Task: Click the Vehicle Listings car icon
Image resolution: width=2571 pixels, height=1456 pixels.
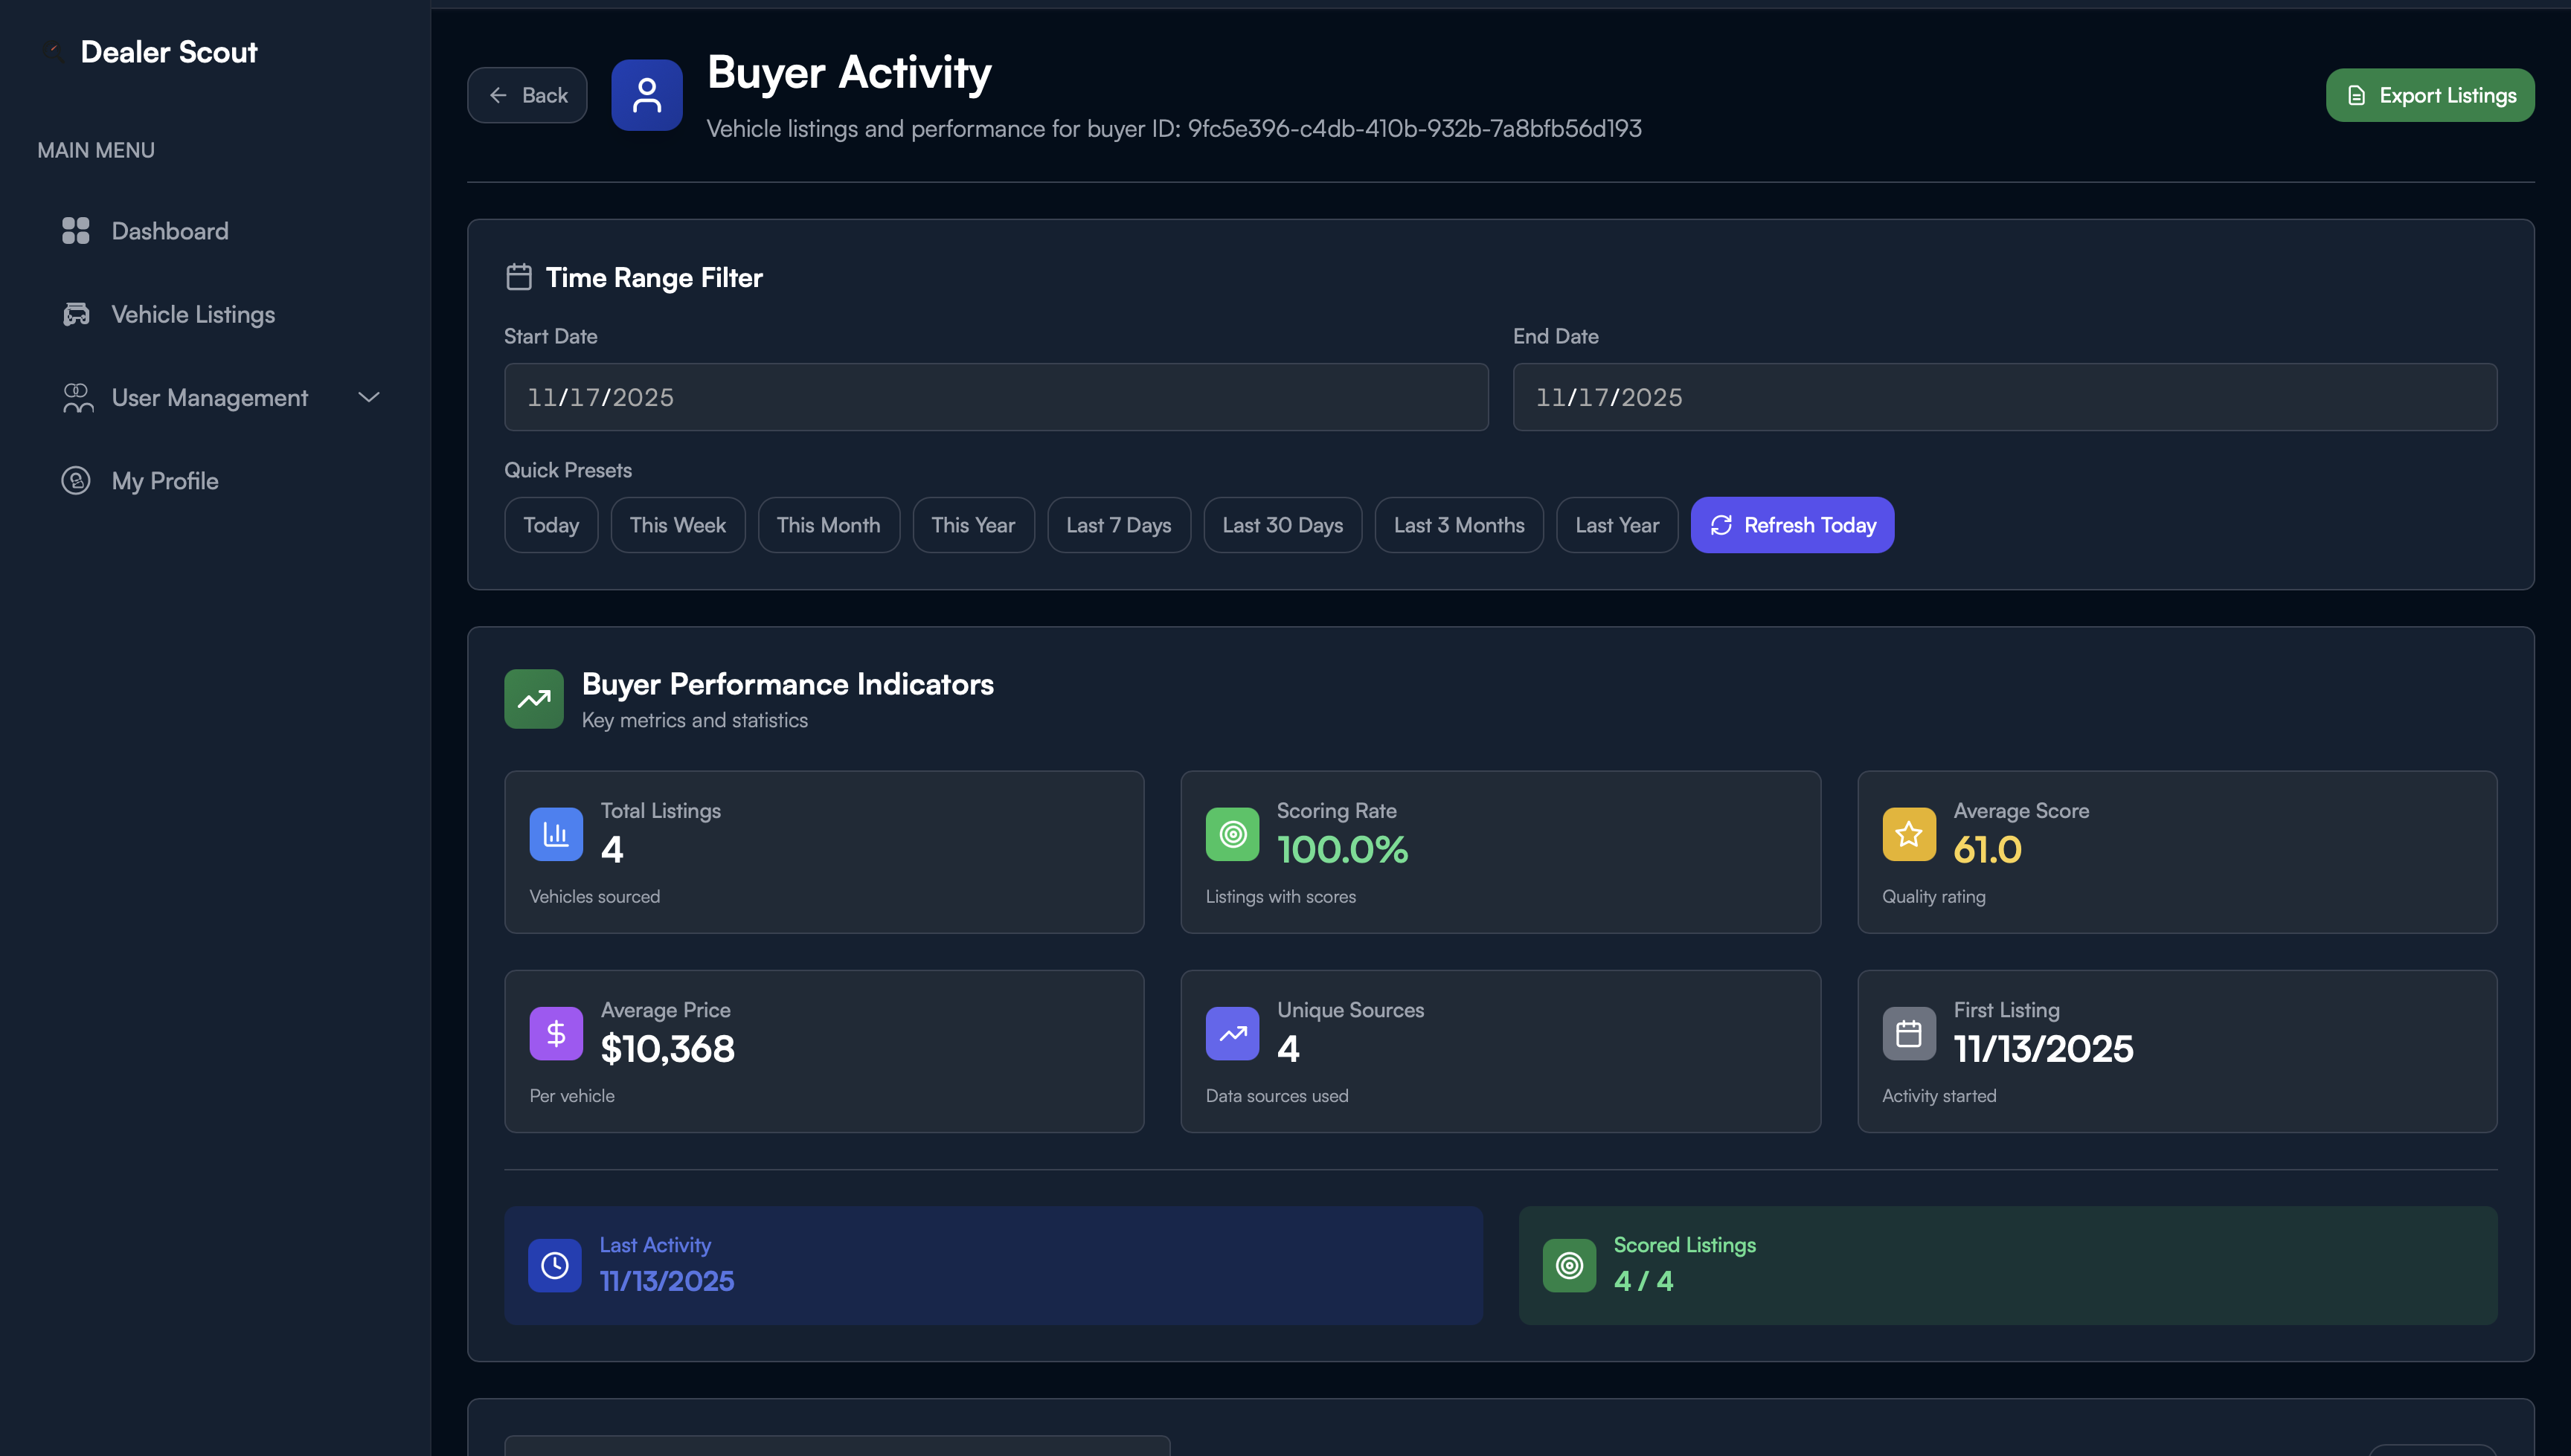Action: pyautogui.click(x=76, y=313)
